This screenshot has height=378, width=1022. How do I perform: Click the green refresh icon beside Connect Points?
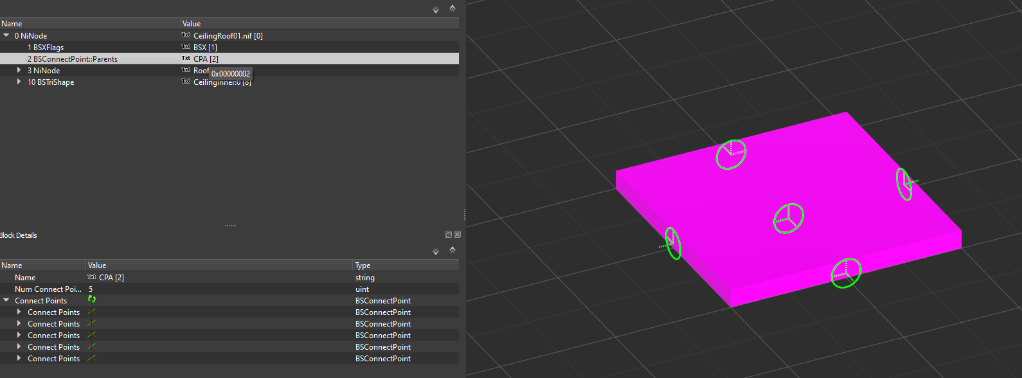92,300
